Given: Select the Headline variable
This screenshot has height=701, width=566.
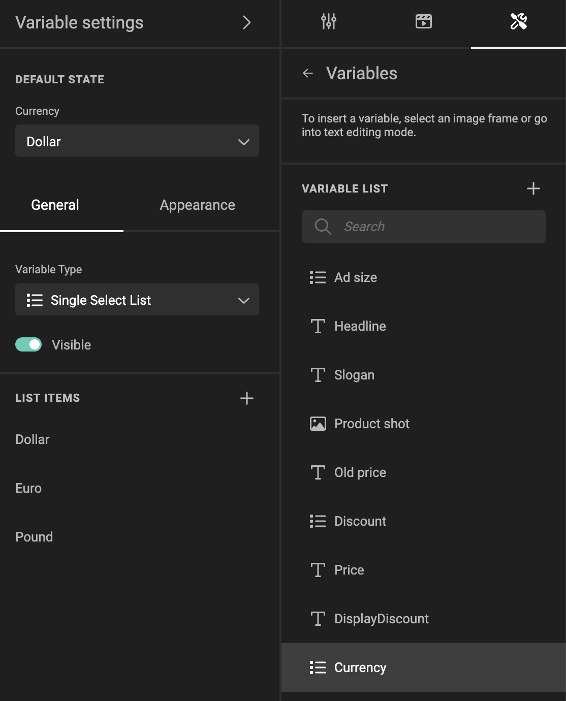Looking at the screenshot, I should point(424,326).
